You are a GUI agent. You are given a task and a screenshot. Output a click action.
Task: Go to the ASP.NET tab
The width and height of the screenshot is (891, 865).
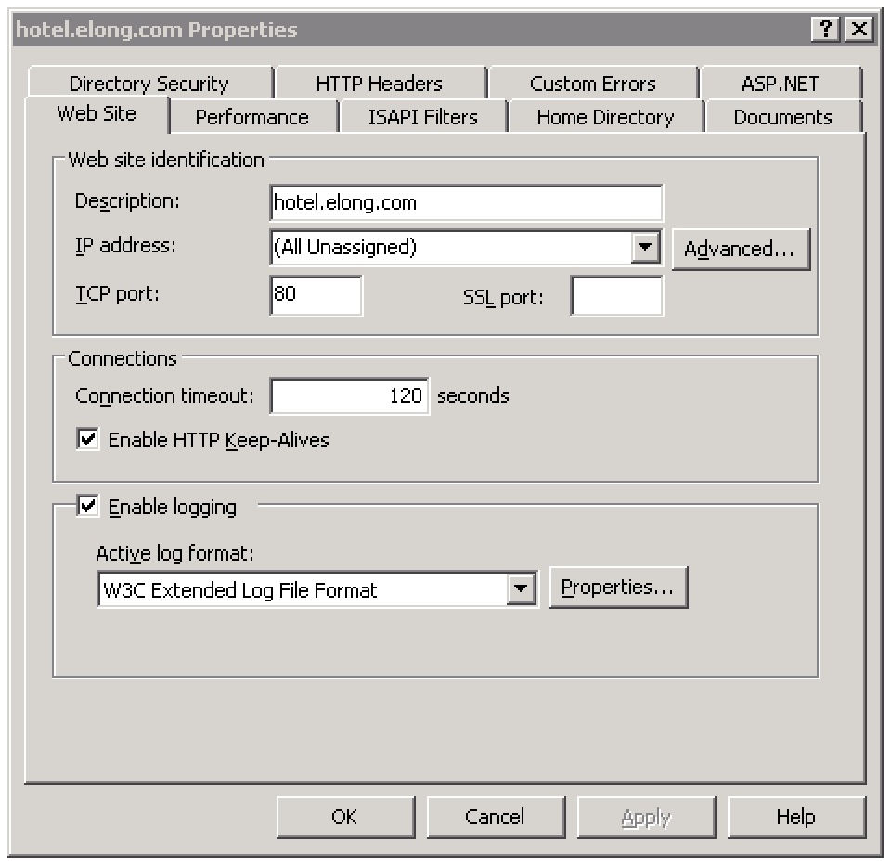coord(780,84)
